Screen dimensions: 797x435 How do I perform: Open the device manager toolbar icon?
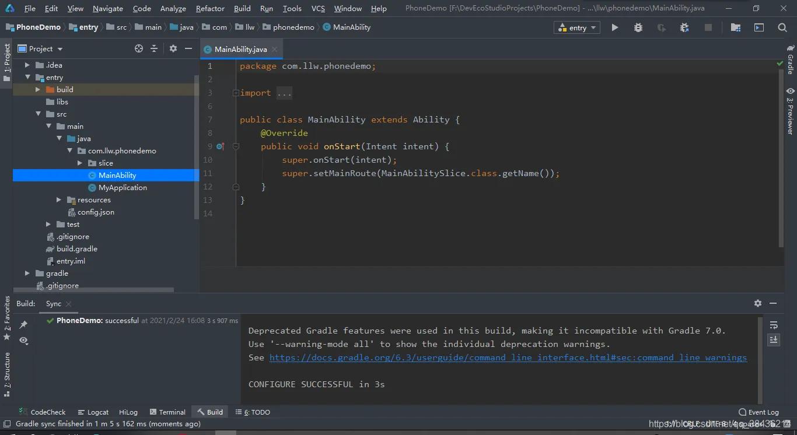(x=759, y=27)
